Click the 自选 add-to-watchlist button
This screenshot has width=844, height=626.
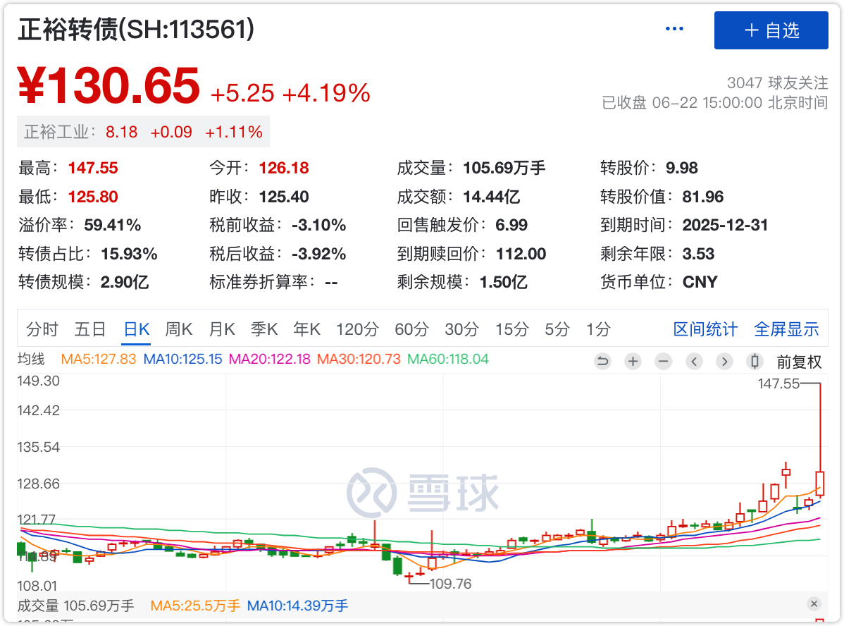point(771,30)
